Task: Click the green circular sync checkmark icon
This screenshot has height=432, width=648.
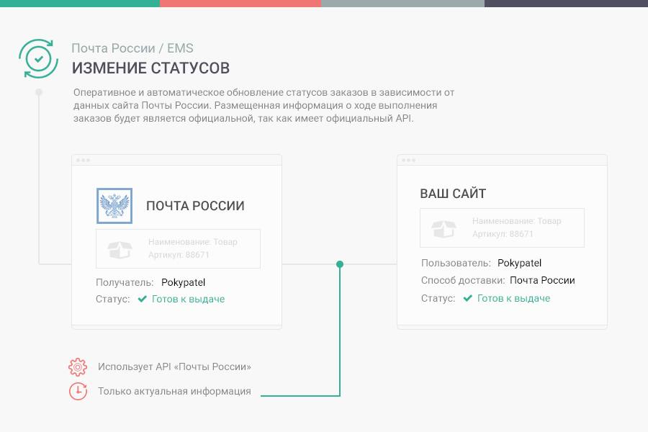Action: (x=39, y=58)
